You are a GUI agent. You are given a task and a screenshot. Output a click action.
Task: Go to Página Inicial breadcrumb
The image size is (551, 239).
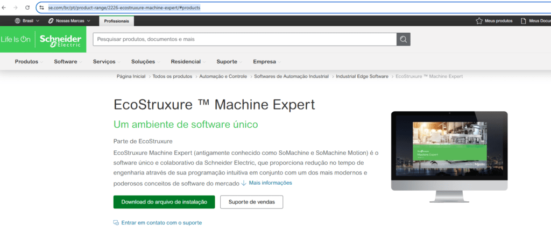point(131,76)
